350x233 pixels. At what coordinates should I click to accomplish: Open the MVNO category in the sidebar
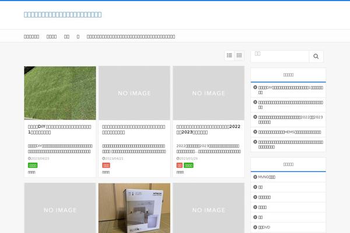click(267, 177)
